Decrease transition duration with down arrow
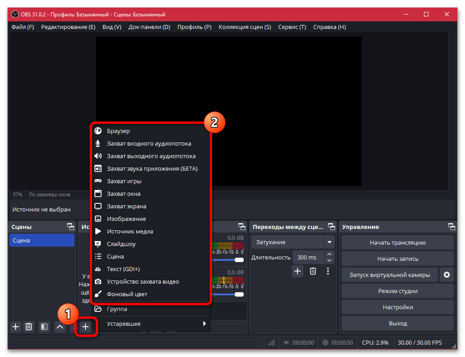This screenshot has height=357, width=465. pos(329,261)
